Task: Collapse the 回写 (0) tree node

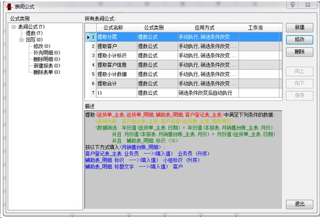Action: point(21,39)
